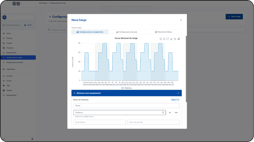The height and width of the screenshot is (142, 254).
Task: Switch chart to bar view icon
Action: pos(179,39)
